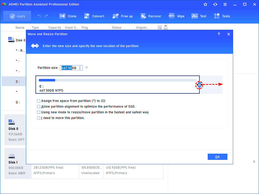259x194 pixels.
Task: Enable Assign free space from partition (*) to (C)
Action: (39, 101)
